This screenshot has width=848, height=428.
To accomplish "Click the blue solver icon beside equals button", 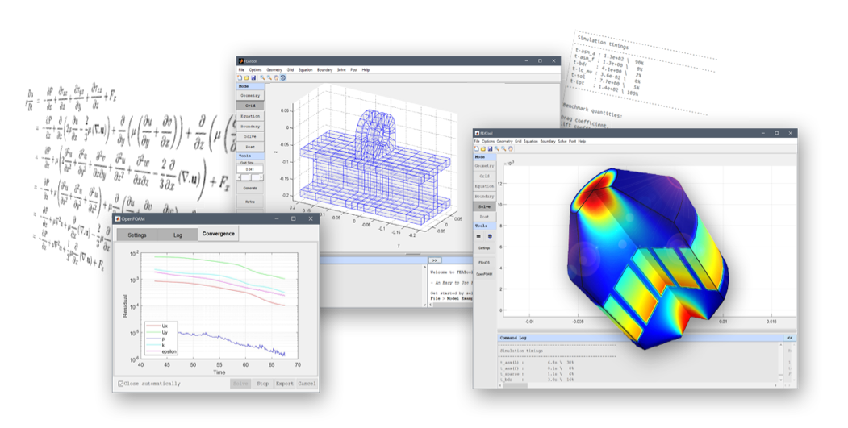I will pos(490,236).
